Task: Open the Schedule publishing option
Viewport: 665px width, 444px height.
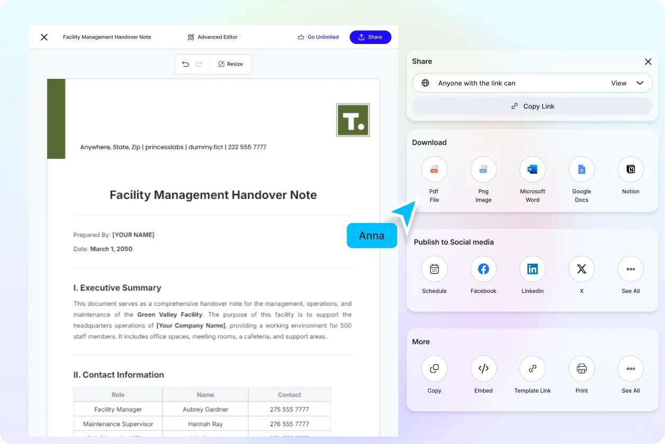Action: [x=434, y=269]
